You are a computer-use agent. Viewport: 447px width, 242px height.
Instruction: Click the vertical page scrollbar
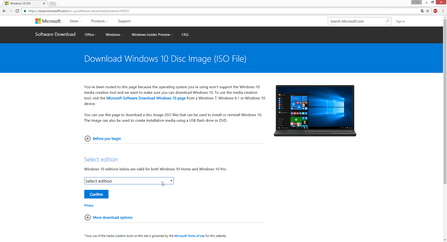(445, 101)
